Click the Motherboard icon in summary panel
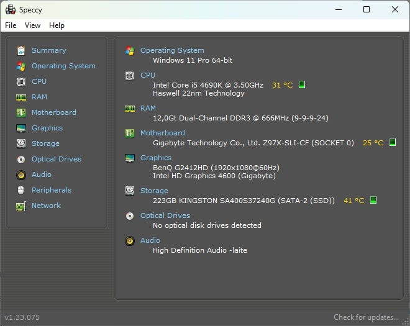The image size is (410, 326). click(x=130, y=134)
